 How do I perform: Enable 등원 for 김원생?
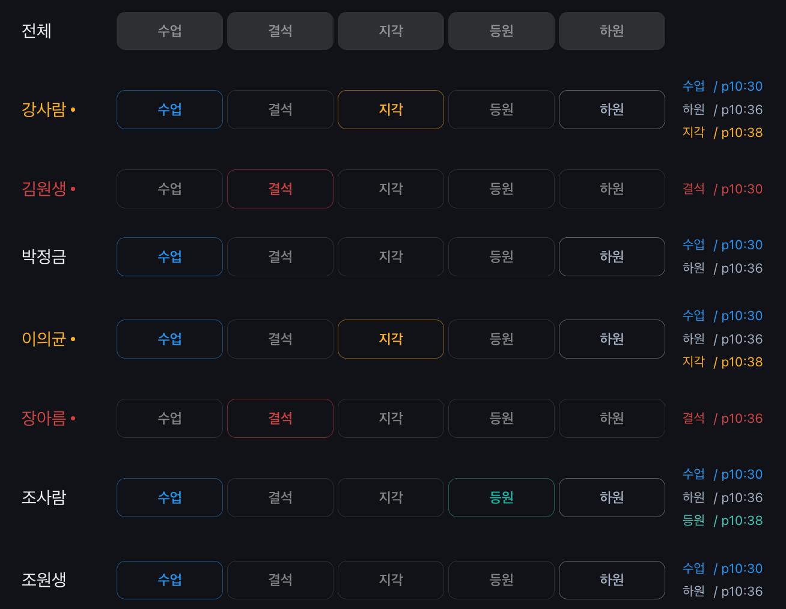(x=501, y=189)
